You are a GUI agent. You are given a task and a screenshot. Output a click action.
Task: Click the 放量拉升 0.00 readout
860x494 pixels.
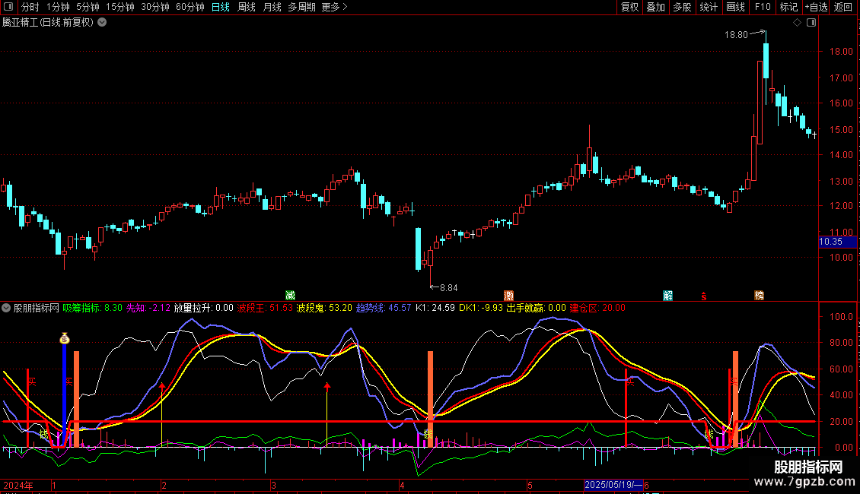[x=203, y=308]
